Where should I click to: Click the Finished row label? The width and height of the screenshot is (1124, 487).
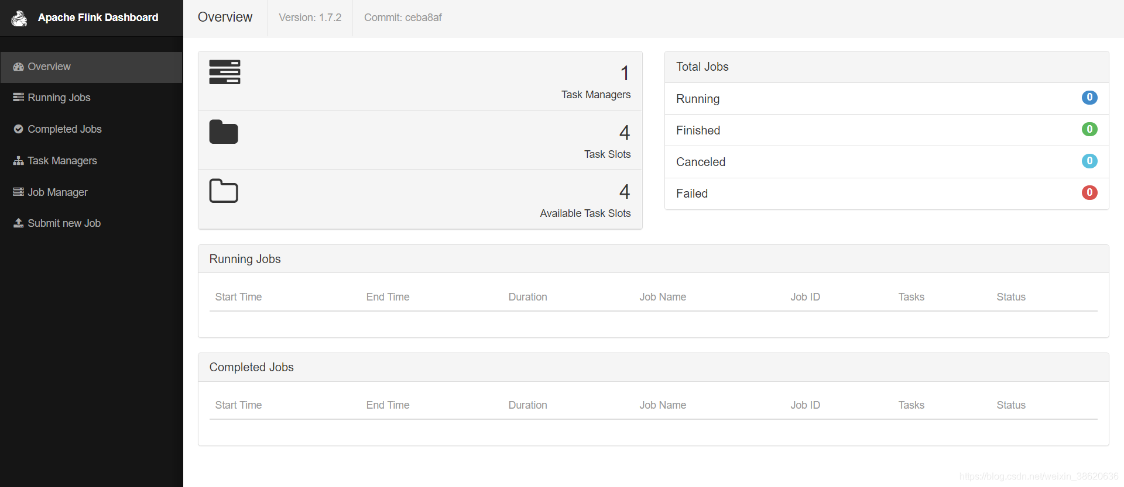[x=698, y=130]
